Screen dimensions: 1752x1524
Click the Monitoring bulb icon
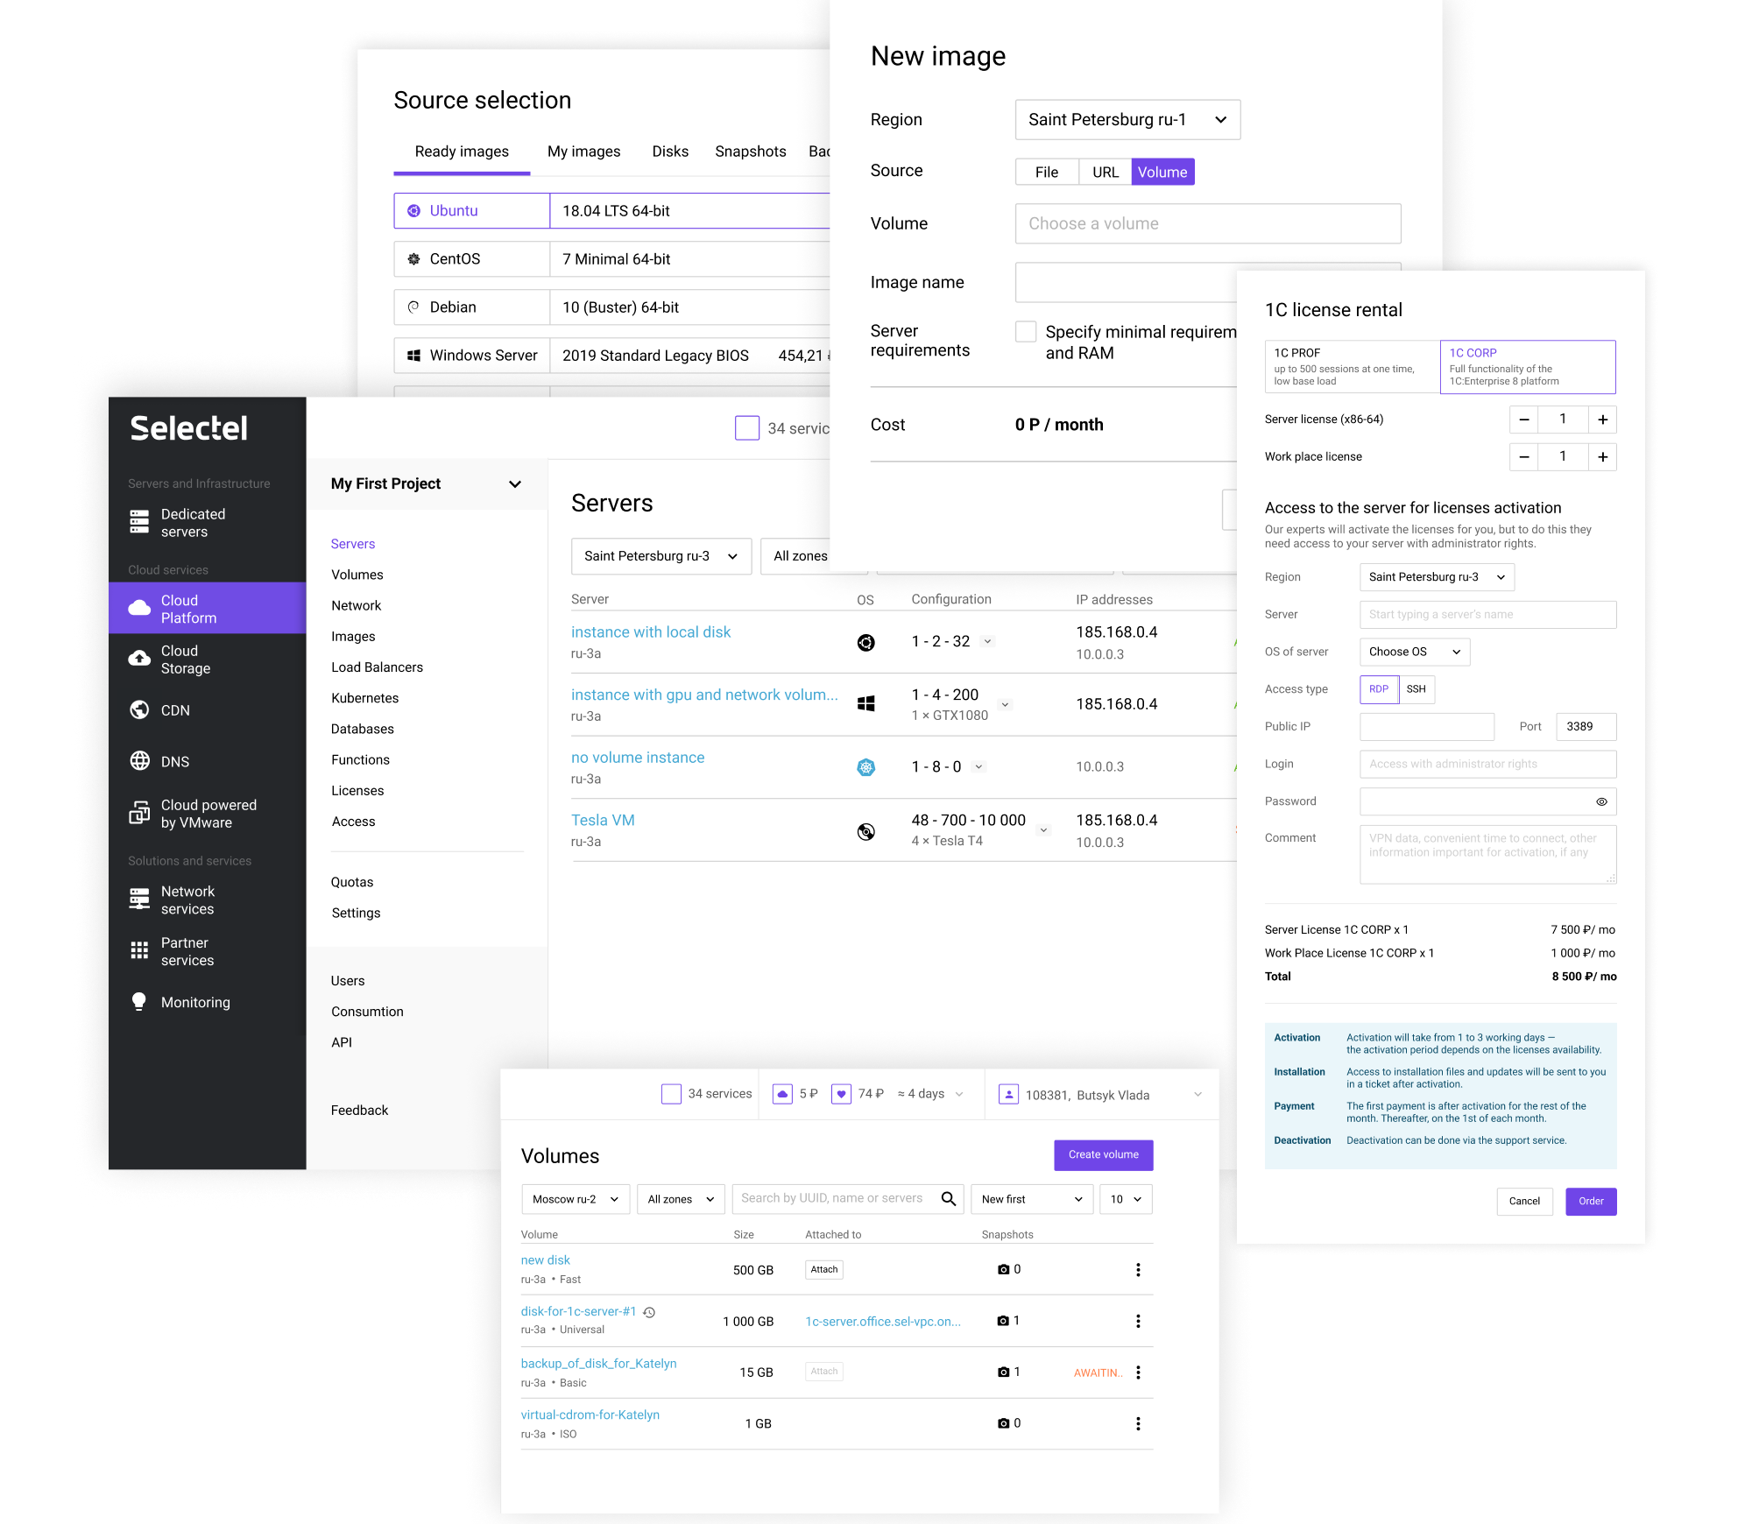click(x=139, y=1002)
